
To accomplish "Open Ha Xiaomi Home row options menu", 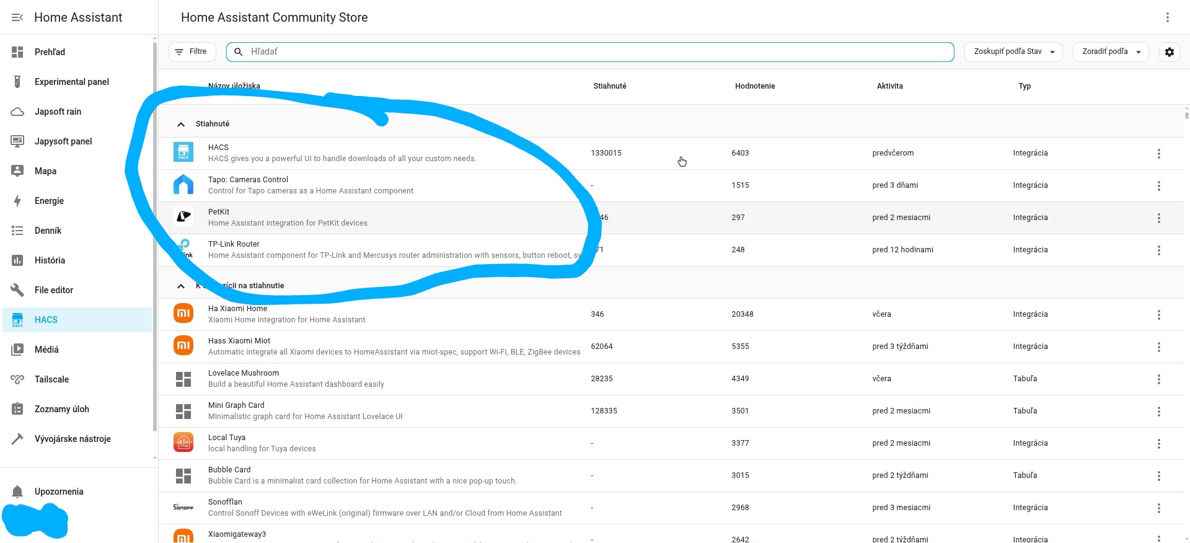I will point(1158,314).
